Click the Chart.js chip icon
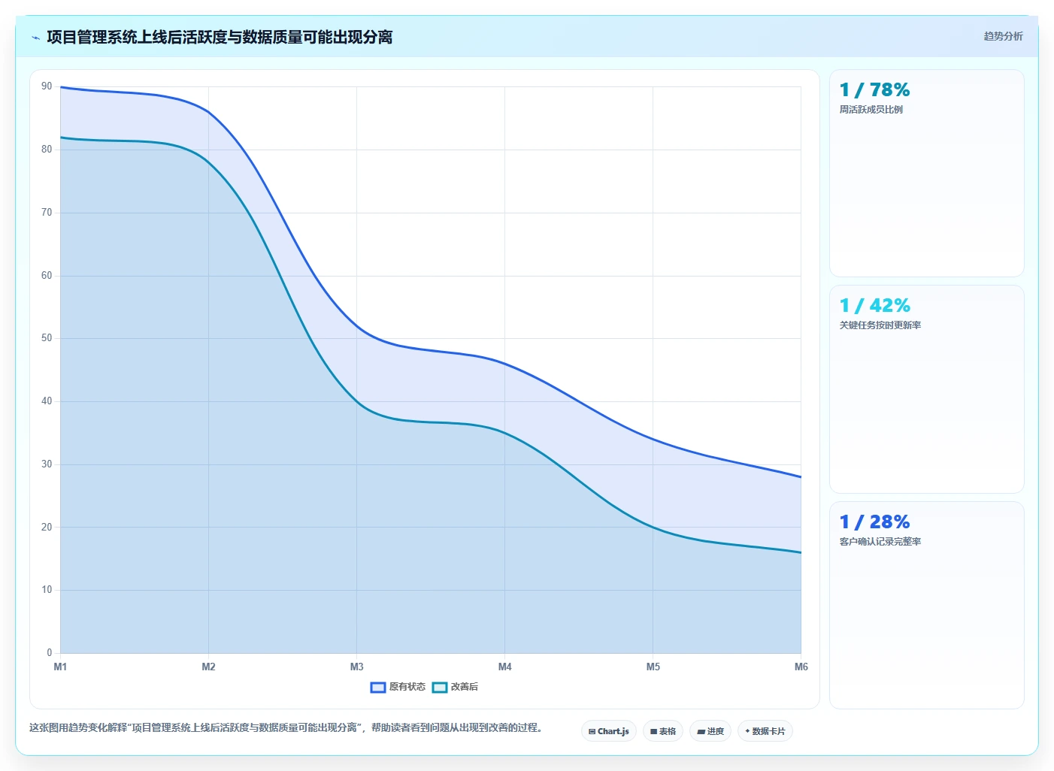This screenshot has height=771, width=1054. (592, 731)
